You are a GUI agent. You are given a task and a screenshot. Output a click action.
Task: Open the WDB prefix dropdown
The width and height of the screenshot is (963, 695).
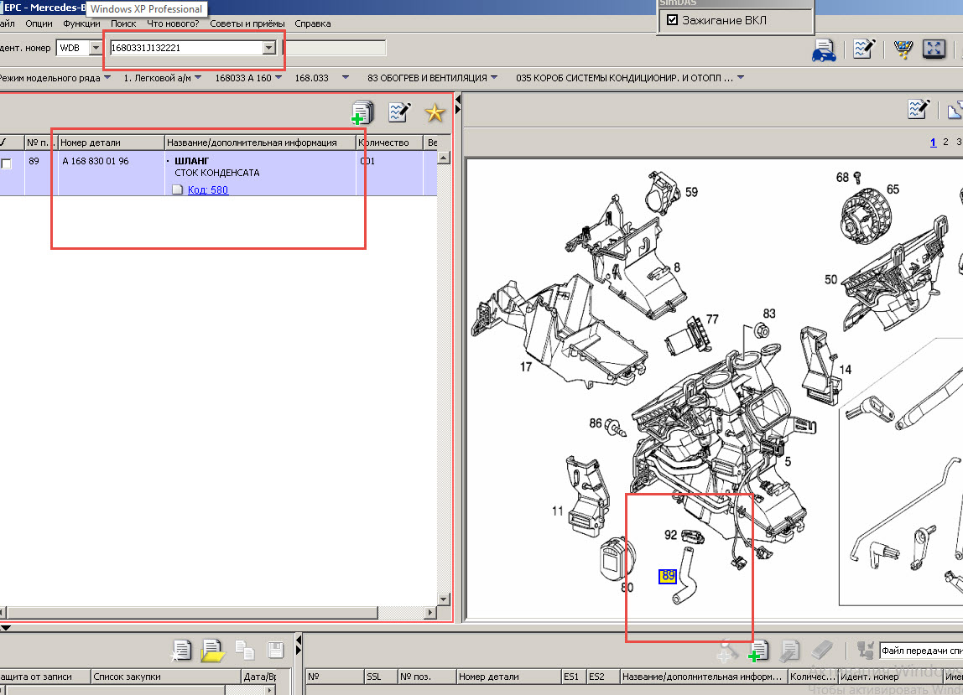(96, 48)
